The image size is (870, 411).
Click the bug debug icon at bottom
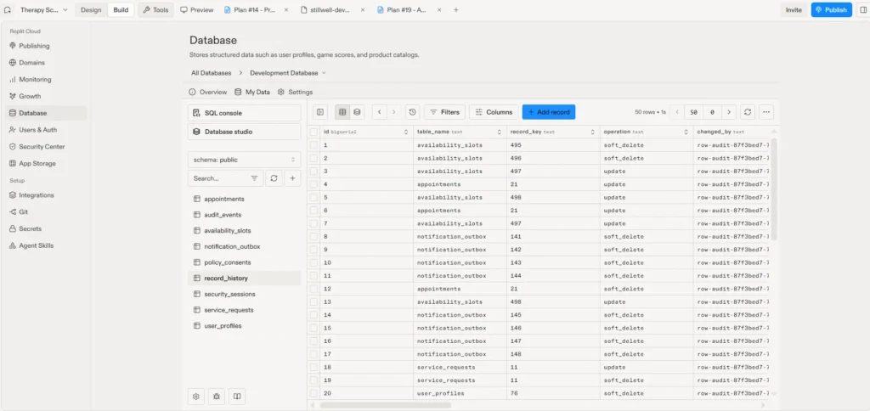(x=217, y=397)
